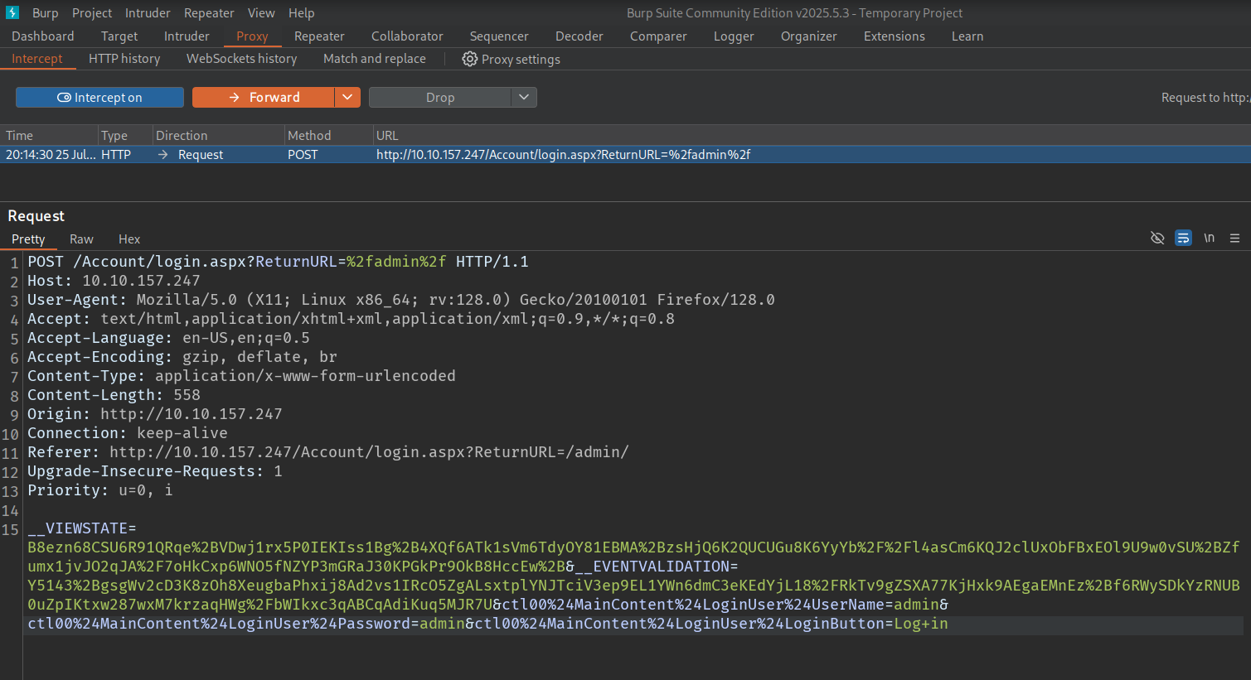1251x680 pixels.
Task: Open the WebSockets history tab
Action: (241, 59)
